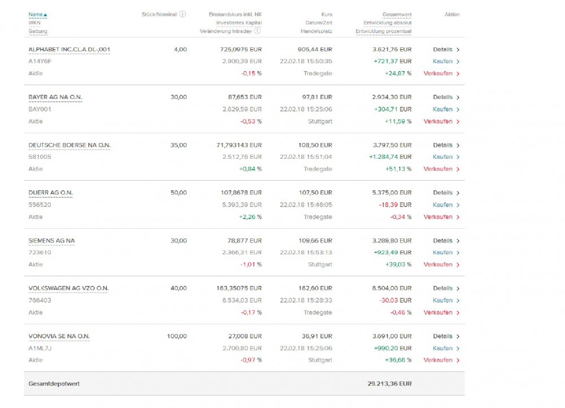Click the chevron beside Vonovia's Details
This screenshot has width=565, height=408.
458,336
